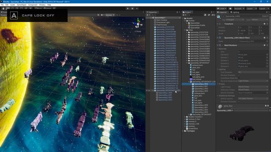The image size is (271, 152).
Task: Open scene camera settings icon
Action: [102, 15]
